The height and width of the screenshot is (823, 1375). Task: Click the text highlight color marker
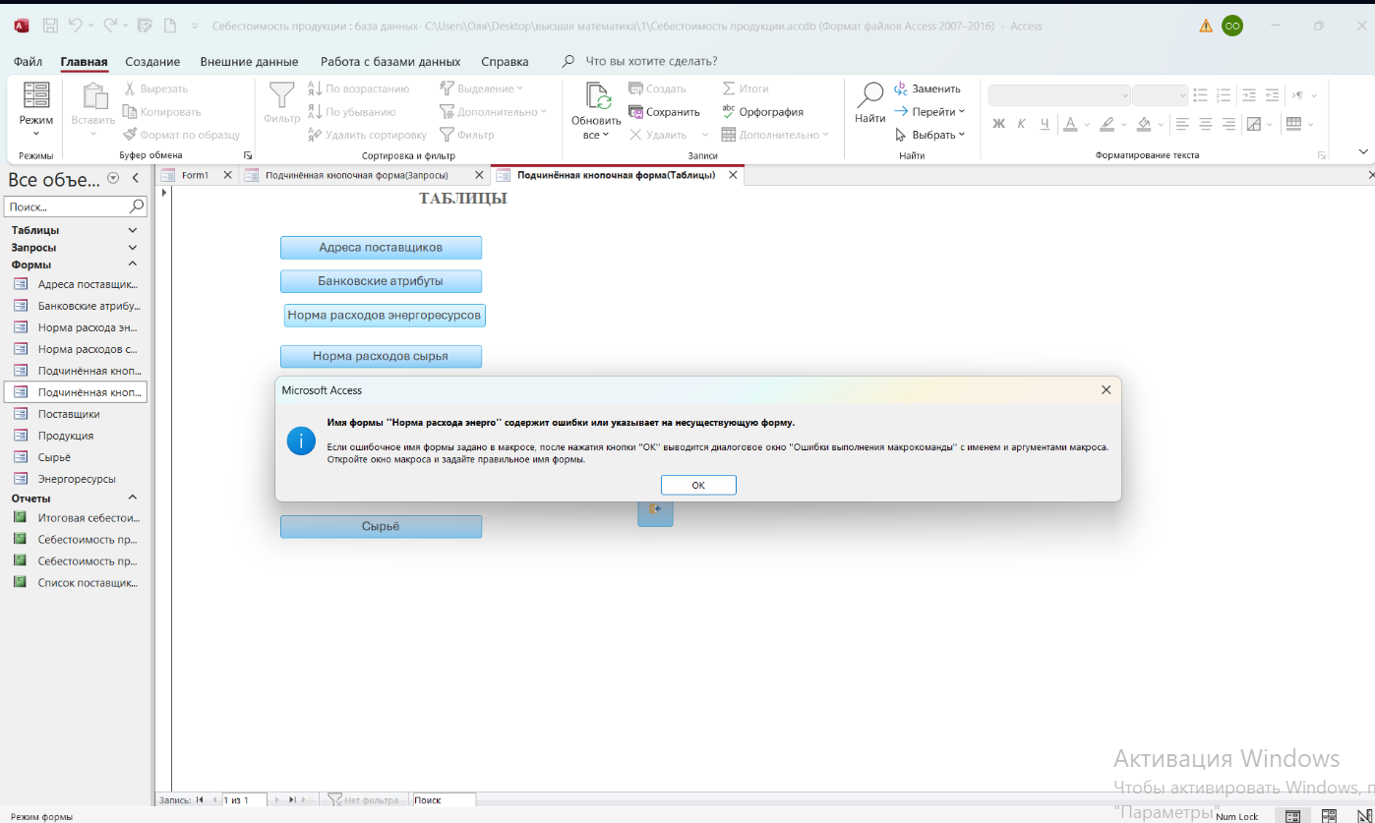click(x=1107, y=124)
